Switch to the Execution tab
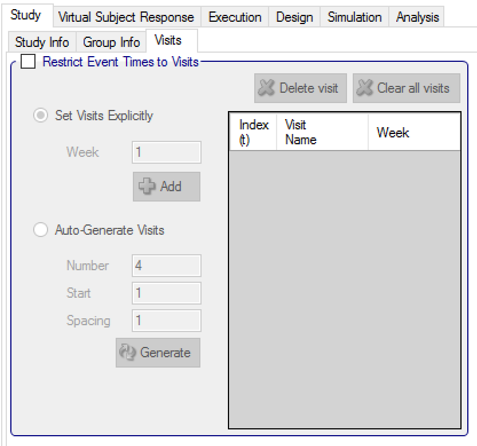477x446 pixels. (235, 17)
